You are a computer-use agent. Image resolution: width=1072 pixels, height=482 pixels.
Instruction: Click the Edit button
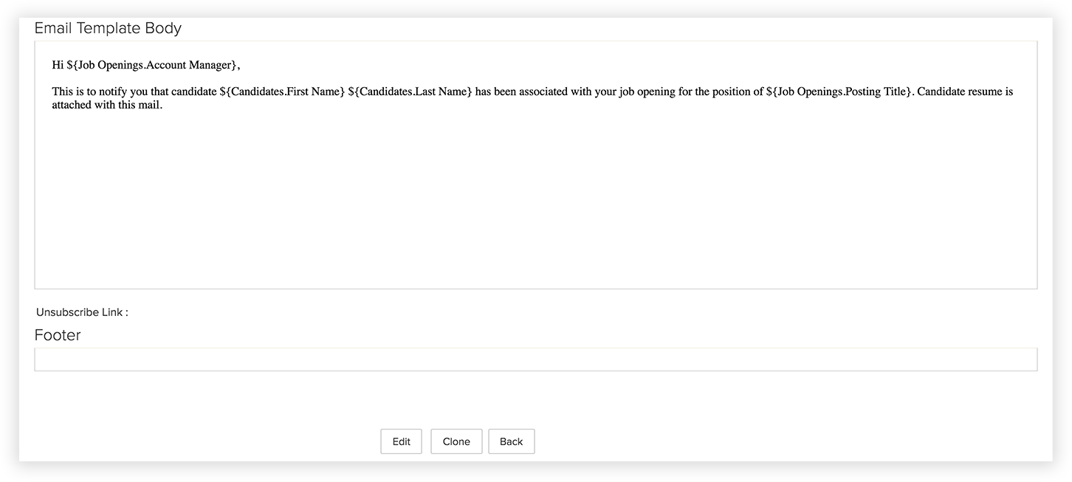pos(401,441)
